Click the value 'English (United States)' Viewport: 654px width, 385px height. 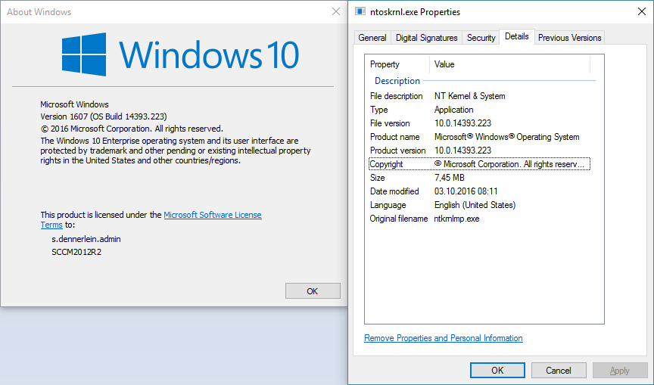(x=475, y=205)
